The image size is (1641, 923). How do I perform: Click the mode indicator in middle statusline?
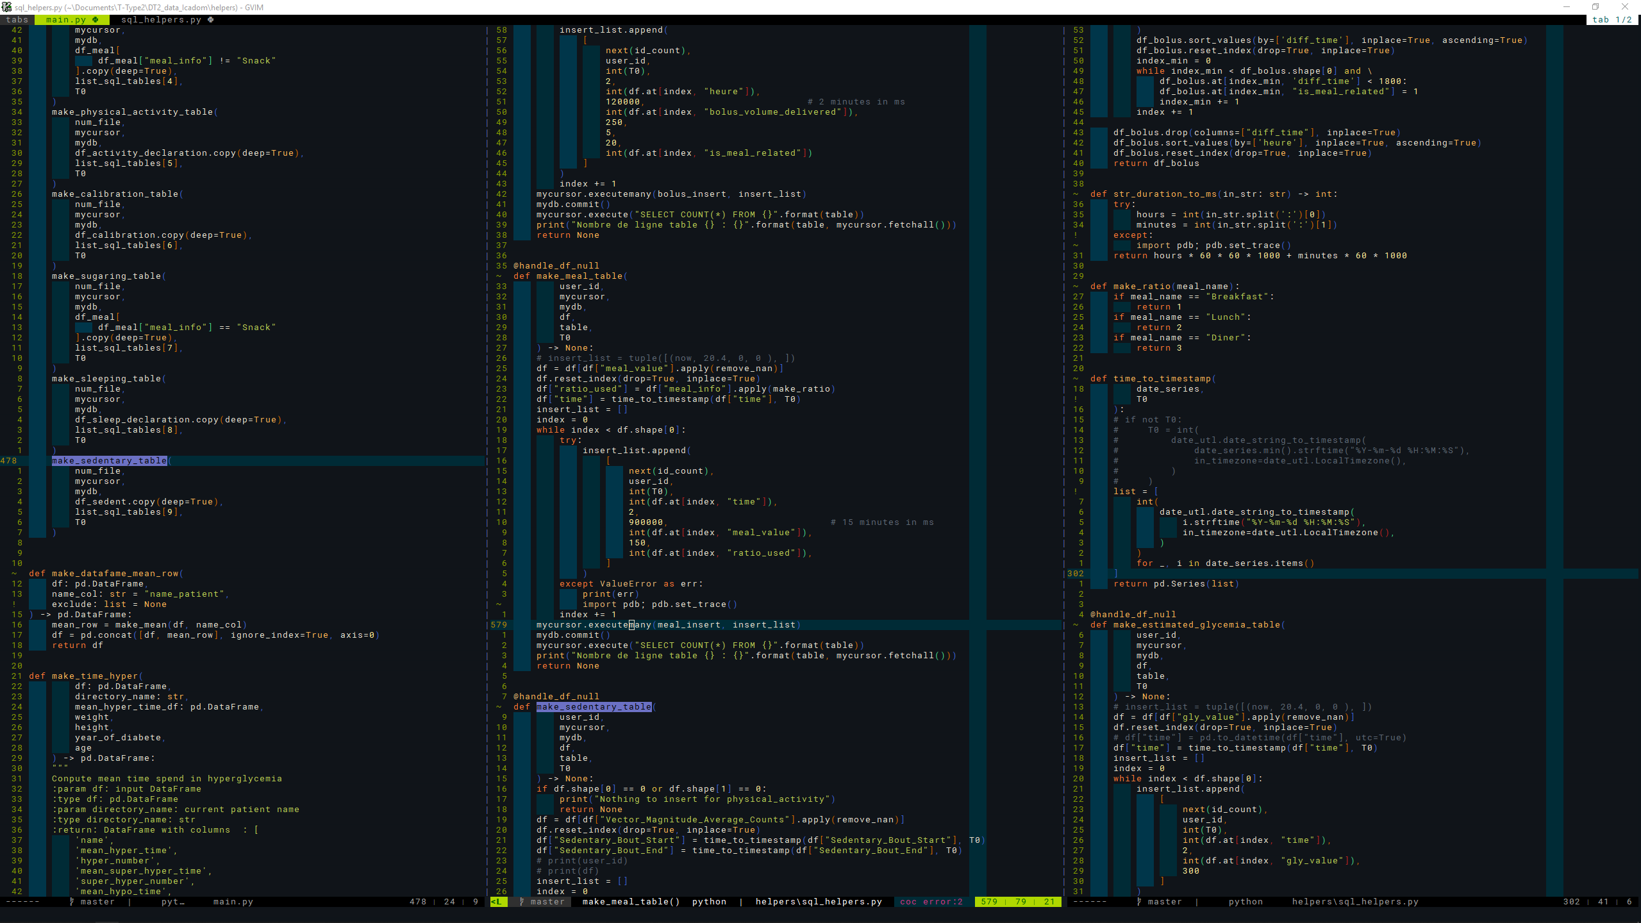tap(497, 901)
